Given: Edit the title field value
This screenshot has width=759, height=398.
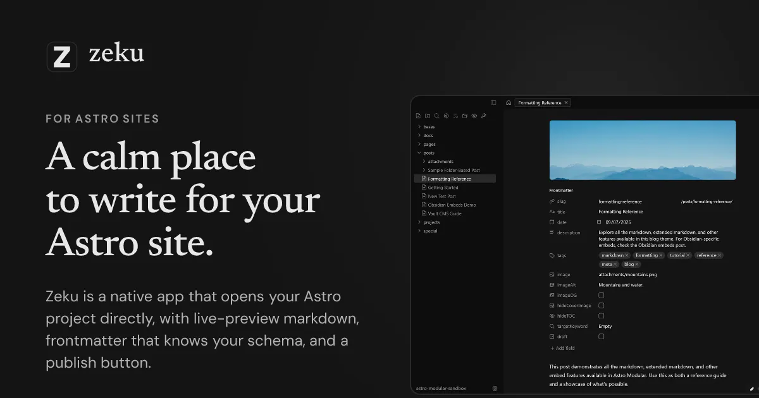Looking at the screenshot, I should pos(620,212).
